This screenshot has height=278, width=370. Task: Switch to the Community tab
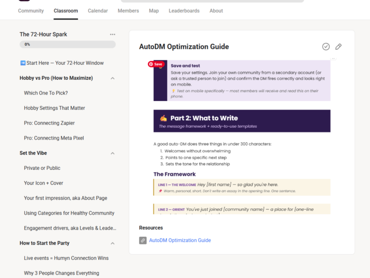coord(31,11)
